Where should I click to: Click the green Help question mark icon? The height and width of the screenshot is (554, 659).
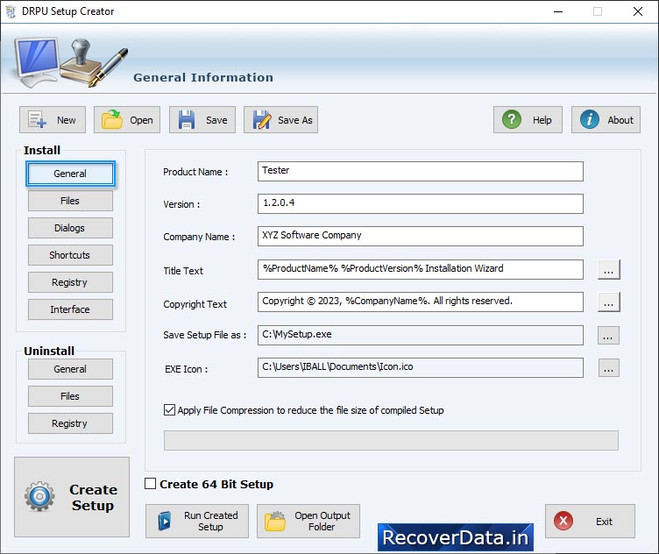pos(512,120)
